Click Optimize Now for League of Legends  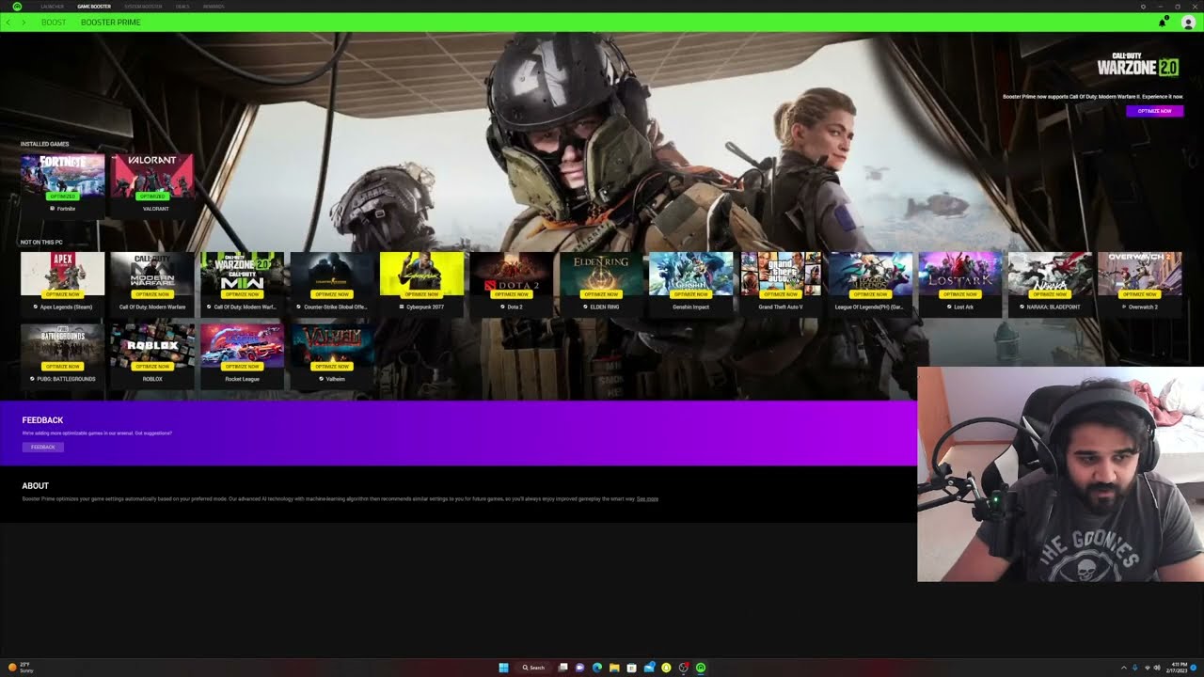870,294
